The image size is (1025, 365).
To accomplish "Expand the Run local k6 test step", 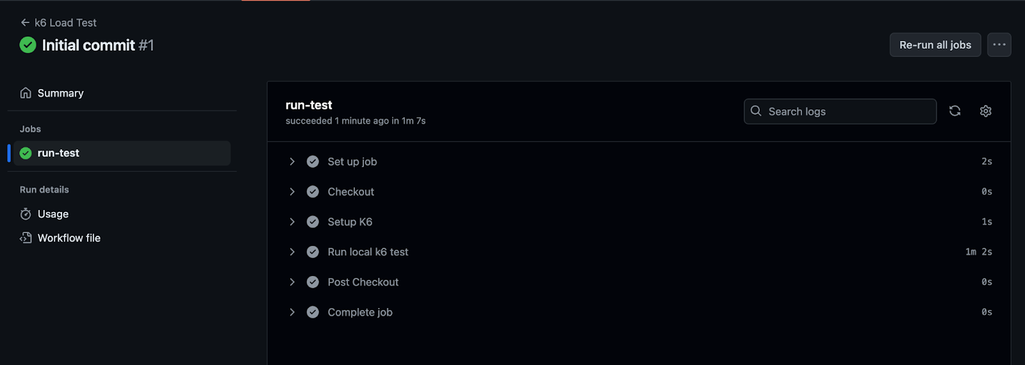I will (x=292, y=252).
